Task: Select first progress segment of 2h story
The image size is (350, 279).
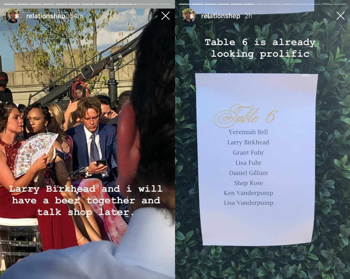Action: coord(185,4)
